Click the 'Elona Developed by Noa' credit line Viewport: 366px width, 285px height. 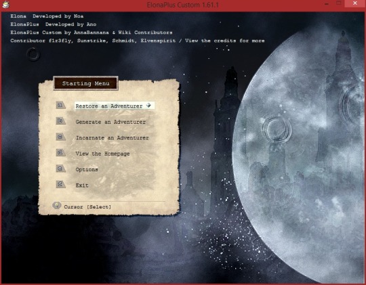pos(47,16)
